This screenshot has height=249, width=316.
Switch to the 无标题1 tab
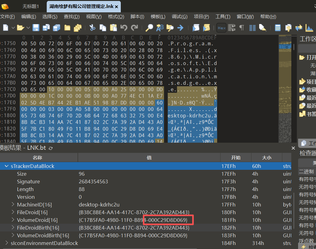[31, 6]
